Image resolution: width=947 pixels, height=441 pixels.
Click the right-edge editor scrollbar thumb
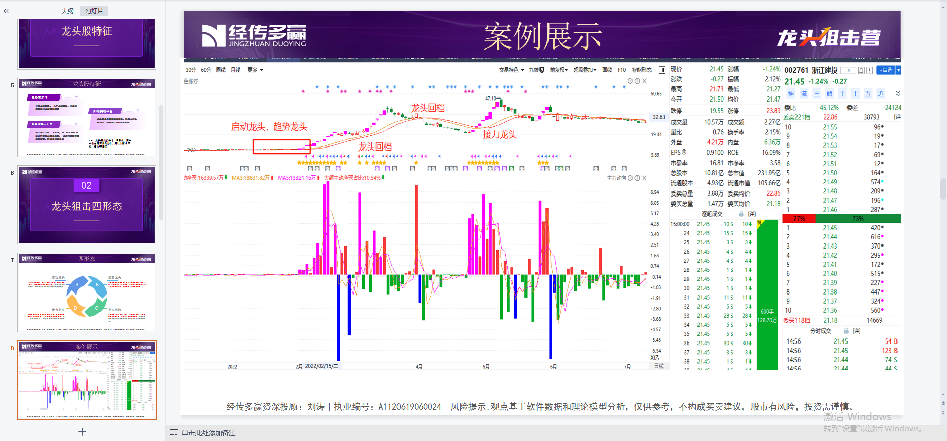[943, 188]
